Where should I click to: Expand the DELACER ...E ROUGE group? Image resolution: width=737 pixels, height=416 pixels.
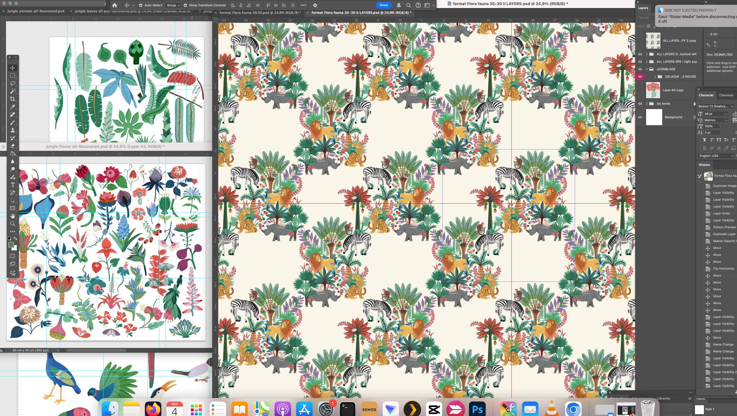point(655,77)
